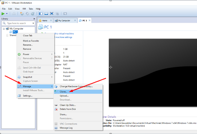Viewport: 197px width, 134px height.
Task: Expand the Snapshot submenu arrow
Action: pos(52,77)
